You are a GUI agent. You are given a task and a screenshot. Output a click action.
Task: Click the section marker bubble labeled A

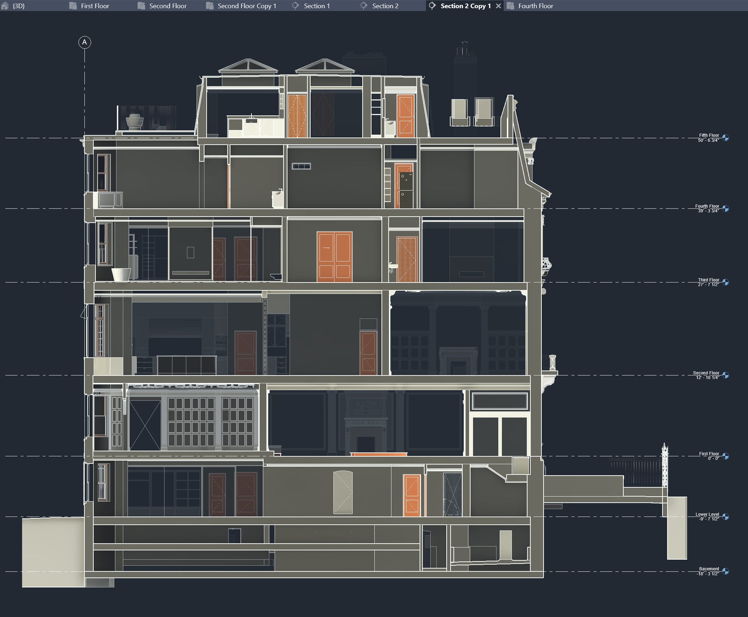tap(84, 42)
